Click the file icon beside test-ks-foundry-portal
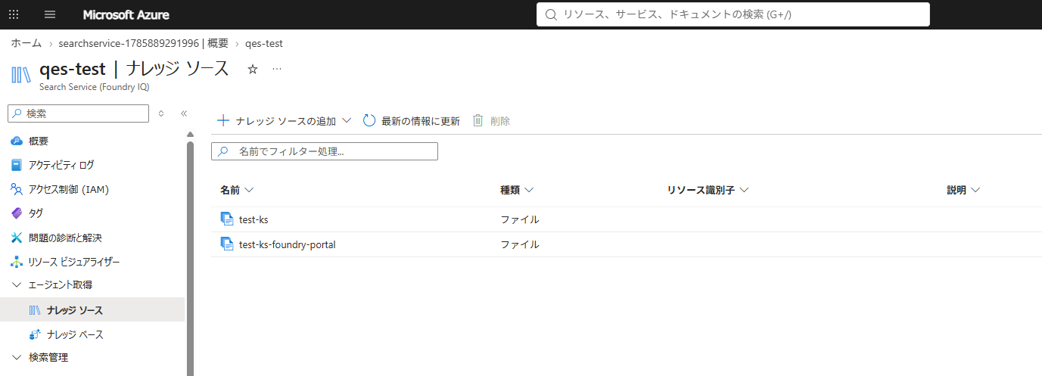1042x376 pixels. click(x=227, y=244)
